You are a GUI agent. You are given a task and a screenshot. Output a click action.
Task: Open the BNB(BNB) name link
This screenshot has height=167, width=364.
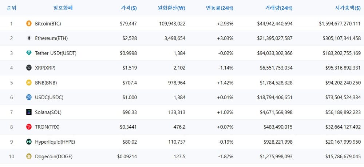[46, 83]
